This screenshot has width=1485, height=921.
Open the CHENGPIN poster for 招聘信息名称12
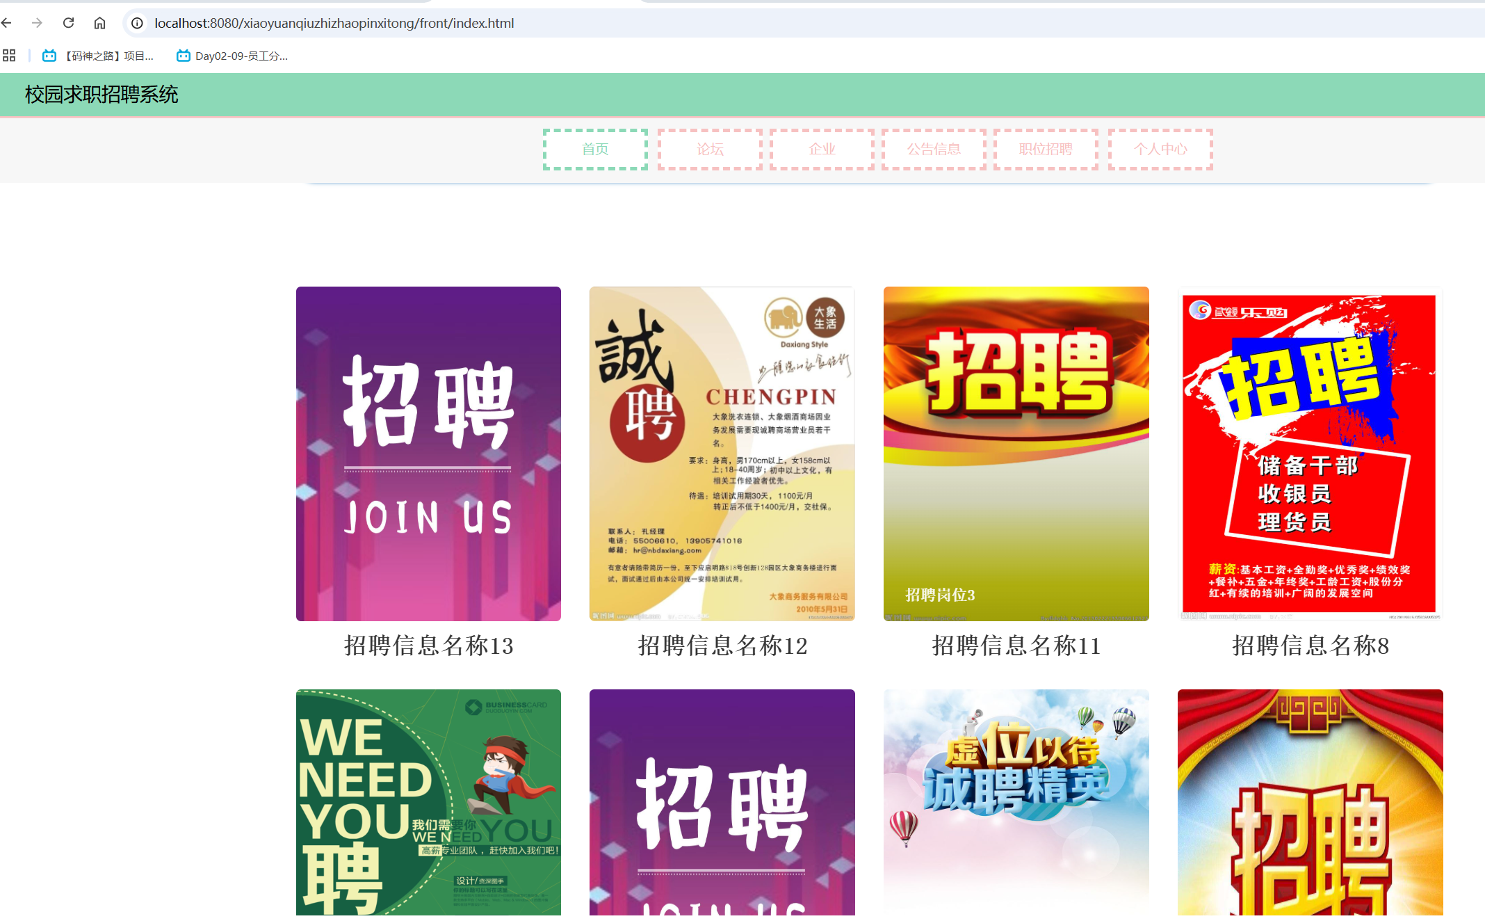point(722,454)
